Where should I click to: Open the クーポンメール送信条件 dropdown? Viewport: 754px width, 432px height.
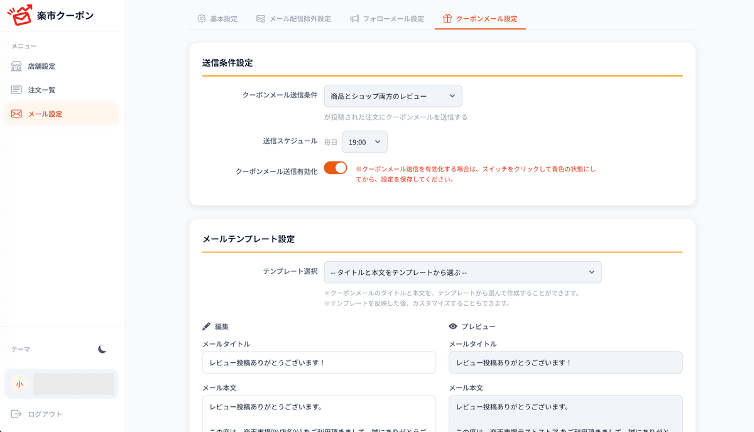392,95
